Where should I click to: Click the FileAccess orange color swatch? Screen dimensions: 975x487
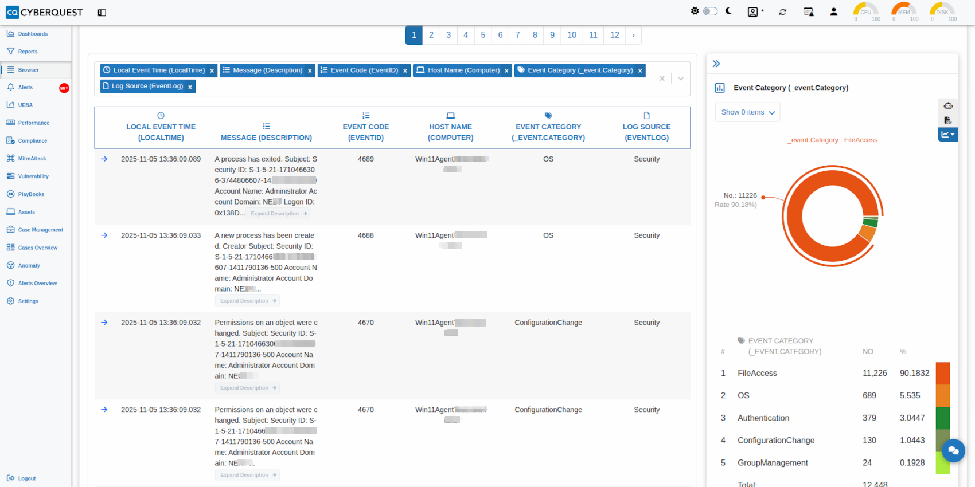(x=943, y=373)
